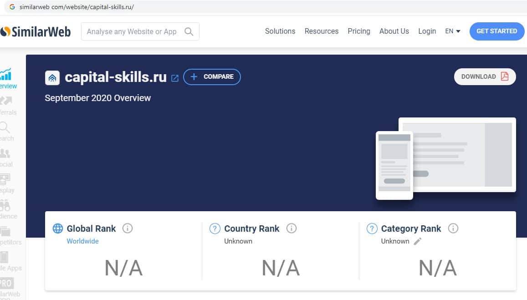The height and width of the screenshot is (300, 527).
Task: Go to Search section in sidebar
Action: tap(5, 131)
